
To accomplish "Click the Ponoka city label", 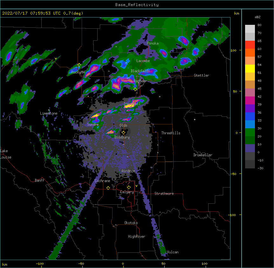I will tap(153, 43).
